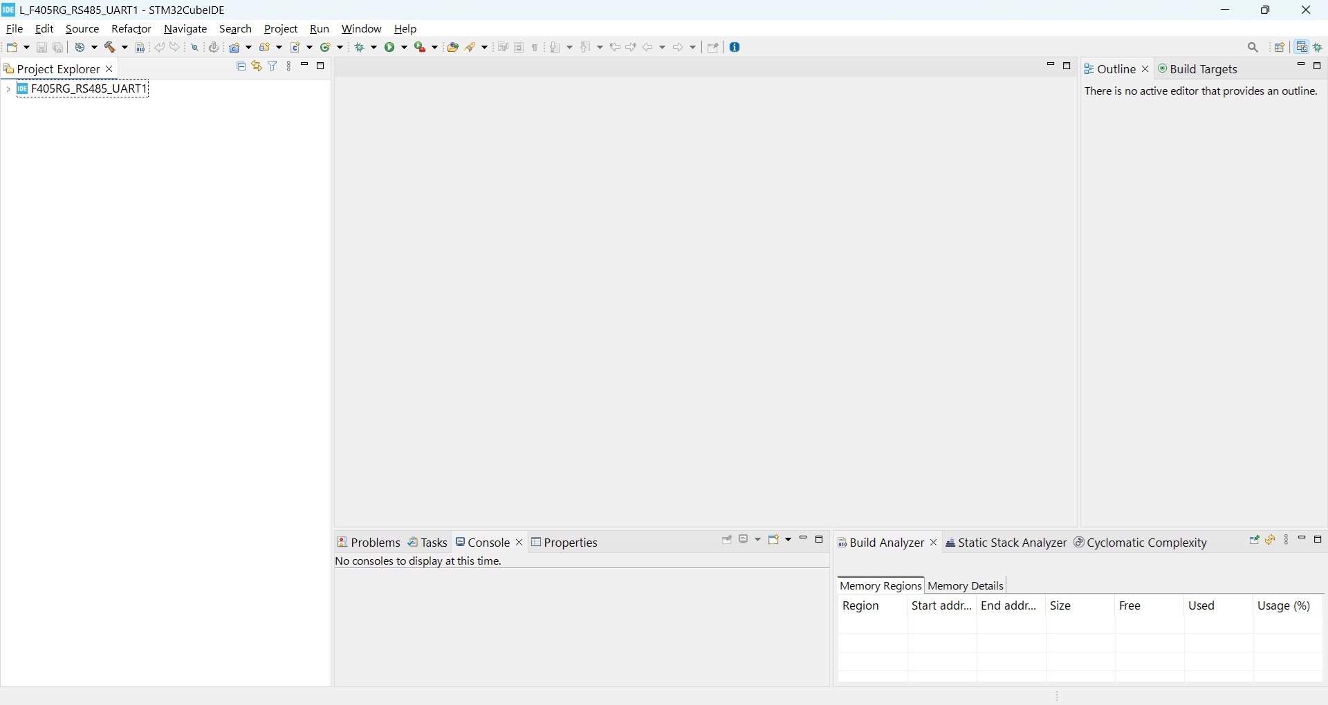Click the Pin Editor icon

[714, 48]
